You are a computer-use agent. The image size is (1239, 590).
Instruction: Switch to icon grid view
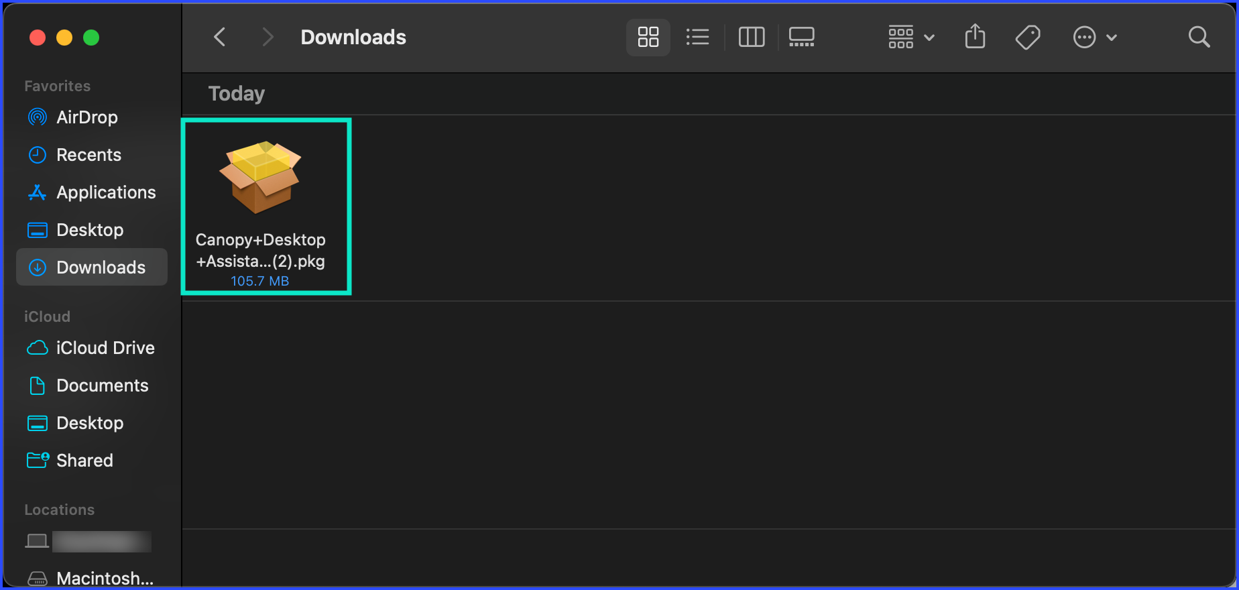tap(648, 37)
